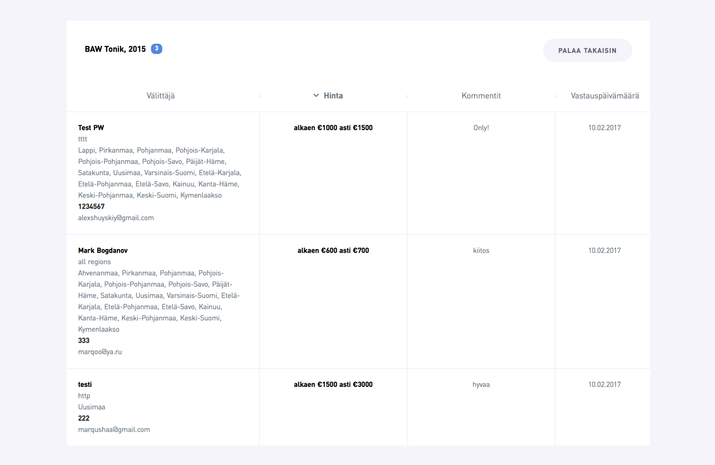Click the testi broker name
Screen dimensions: 715x465
click(85, 384)
